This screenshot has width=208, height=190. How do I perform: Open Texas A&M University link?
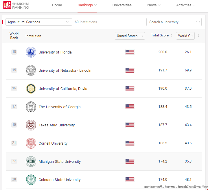(57, 125)
